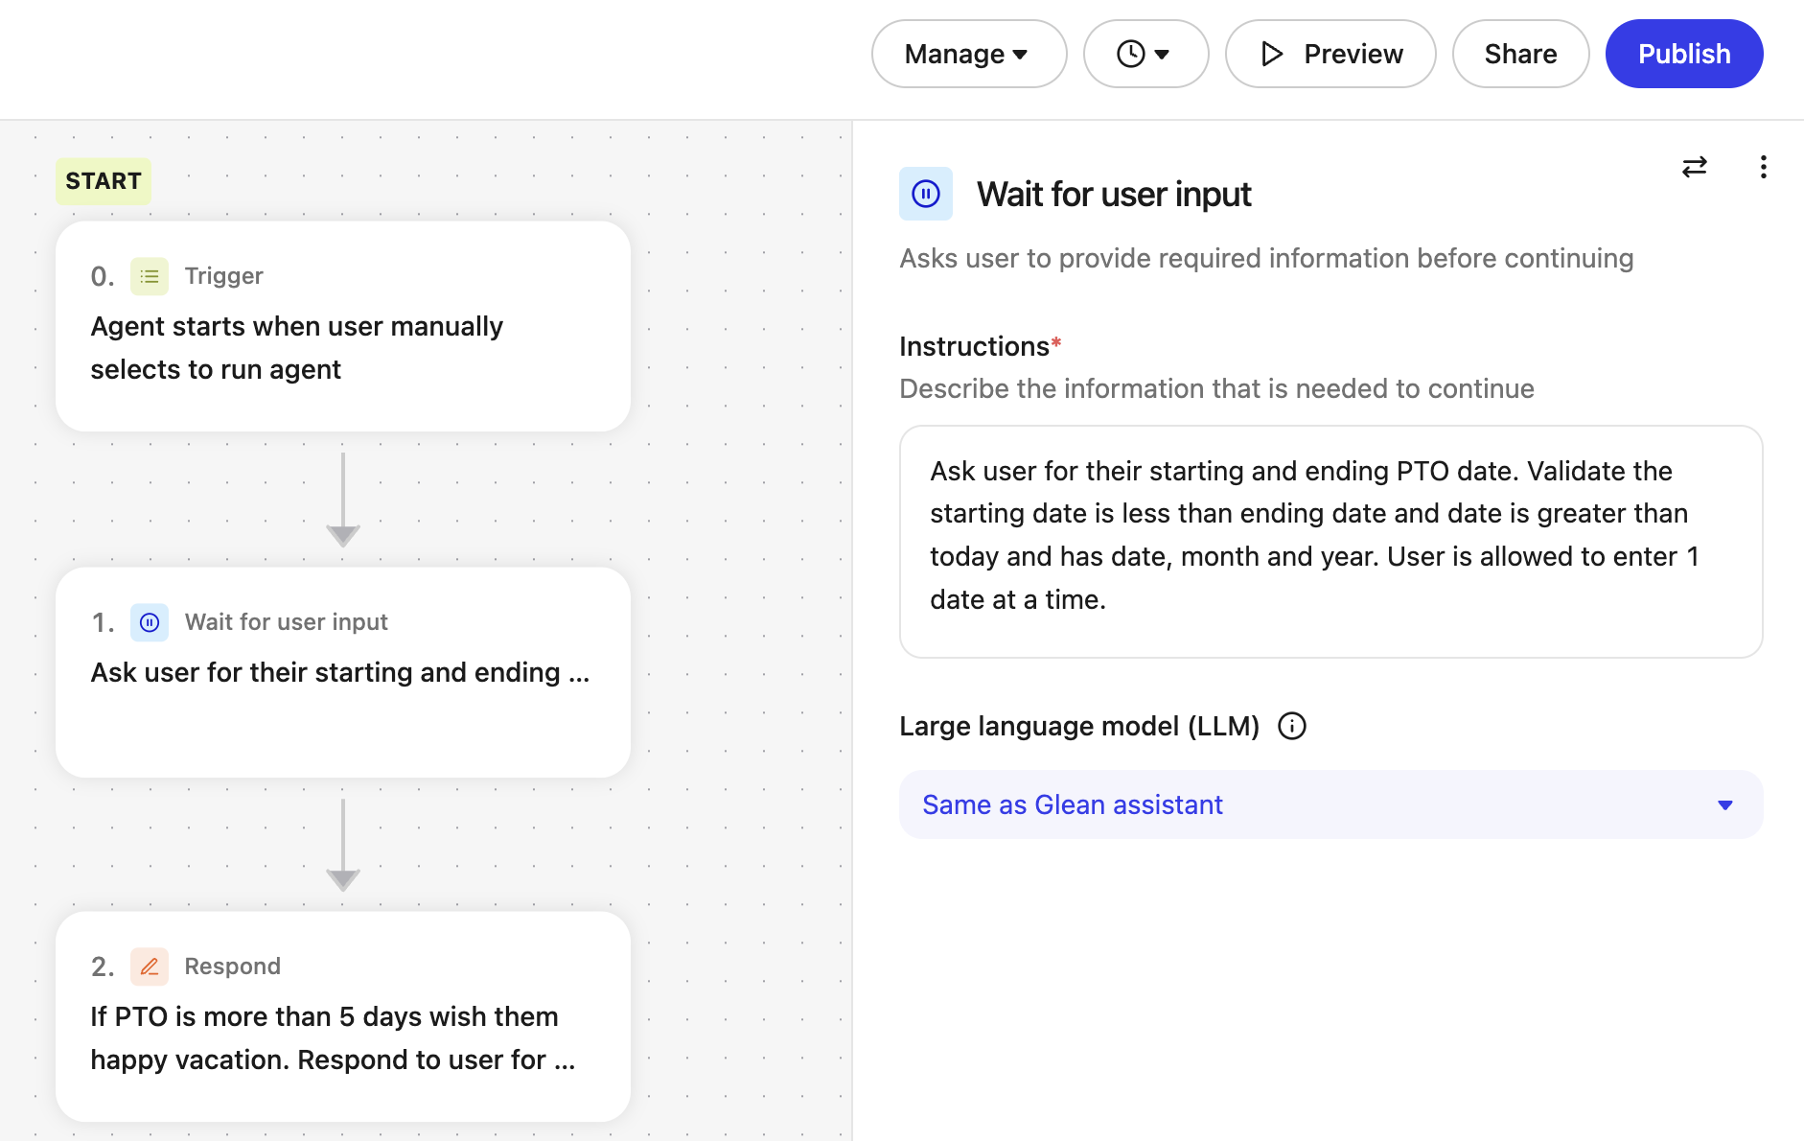
Task: Click the large pause icon in panel header
Action: point(925,195)
